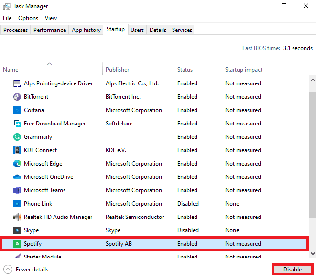Select the KDE Connect name text
The height and width of the screenshot is (280, 316).
click(40, 150)
